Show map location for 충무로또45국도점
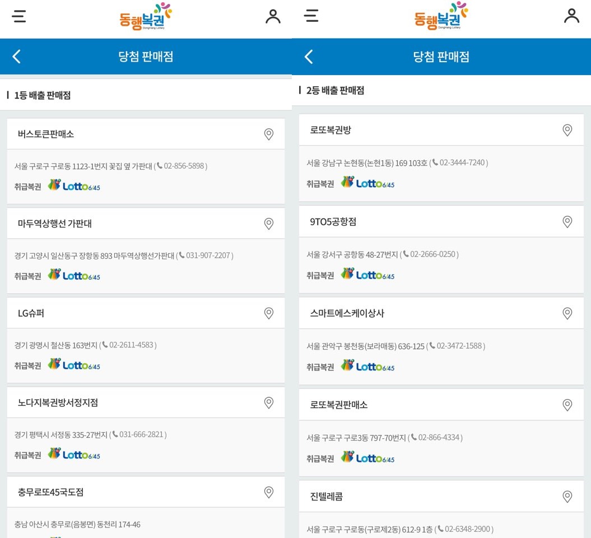This screenshot has width=591, height=538. [x=269, y=492]
